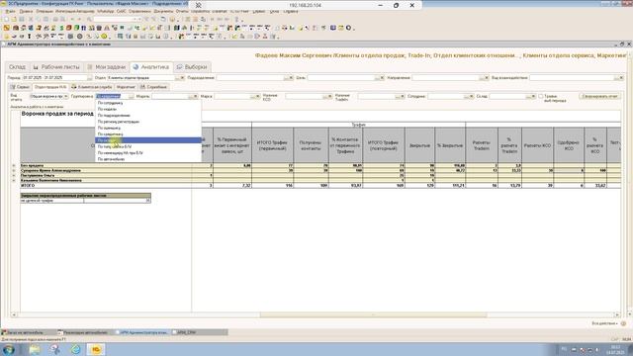
Task: Open File Explorer from the taskbar
Action: [35, 349]
